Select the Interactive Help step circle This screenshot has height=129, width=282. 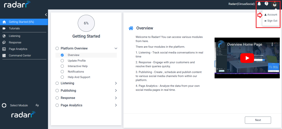[62, 66]
